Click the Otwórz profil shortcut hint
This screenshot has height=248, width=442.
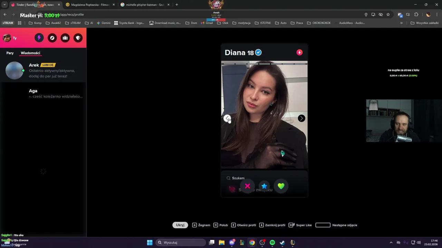tap(243, 225)
